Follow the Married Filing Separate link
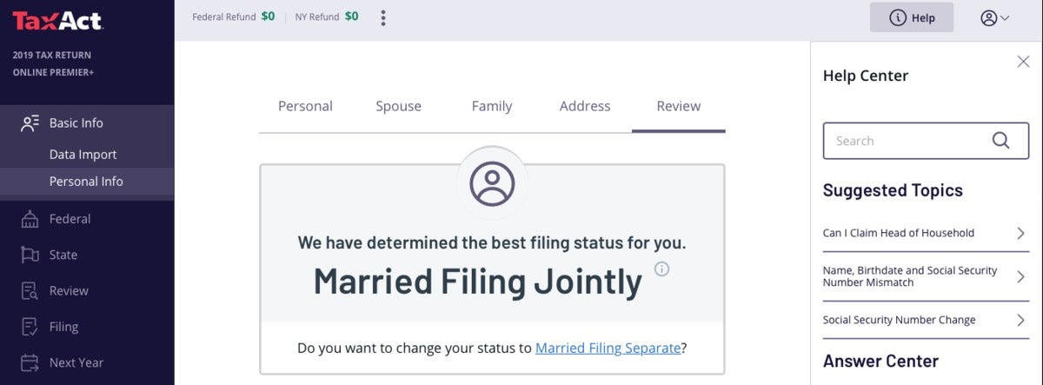 (x=608, y=348)
